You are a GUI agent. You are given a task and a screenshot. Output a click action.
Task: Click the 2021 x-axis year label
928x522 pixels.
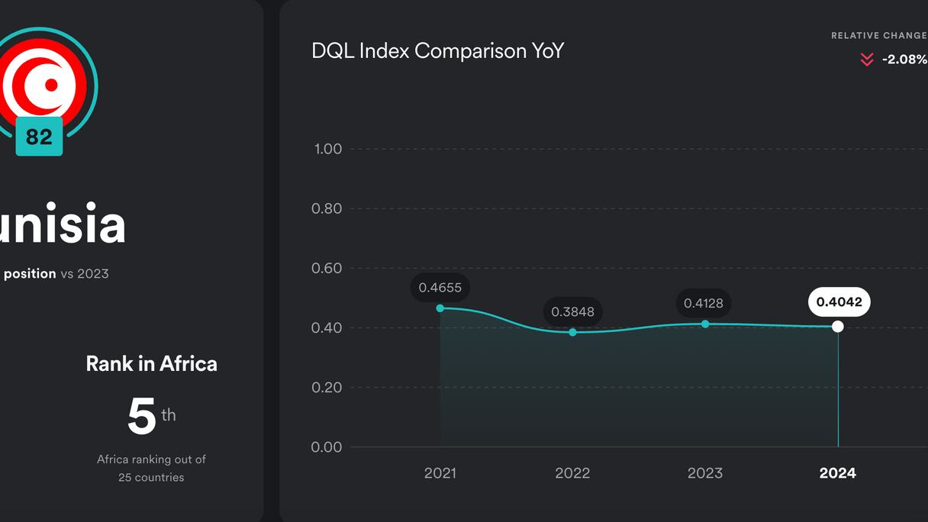440,473
